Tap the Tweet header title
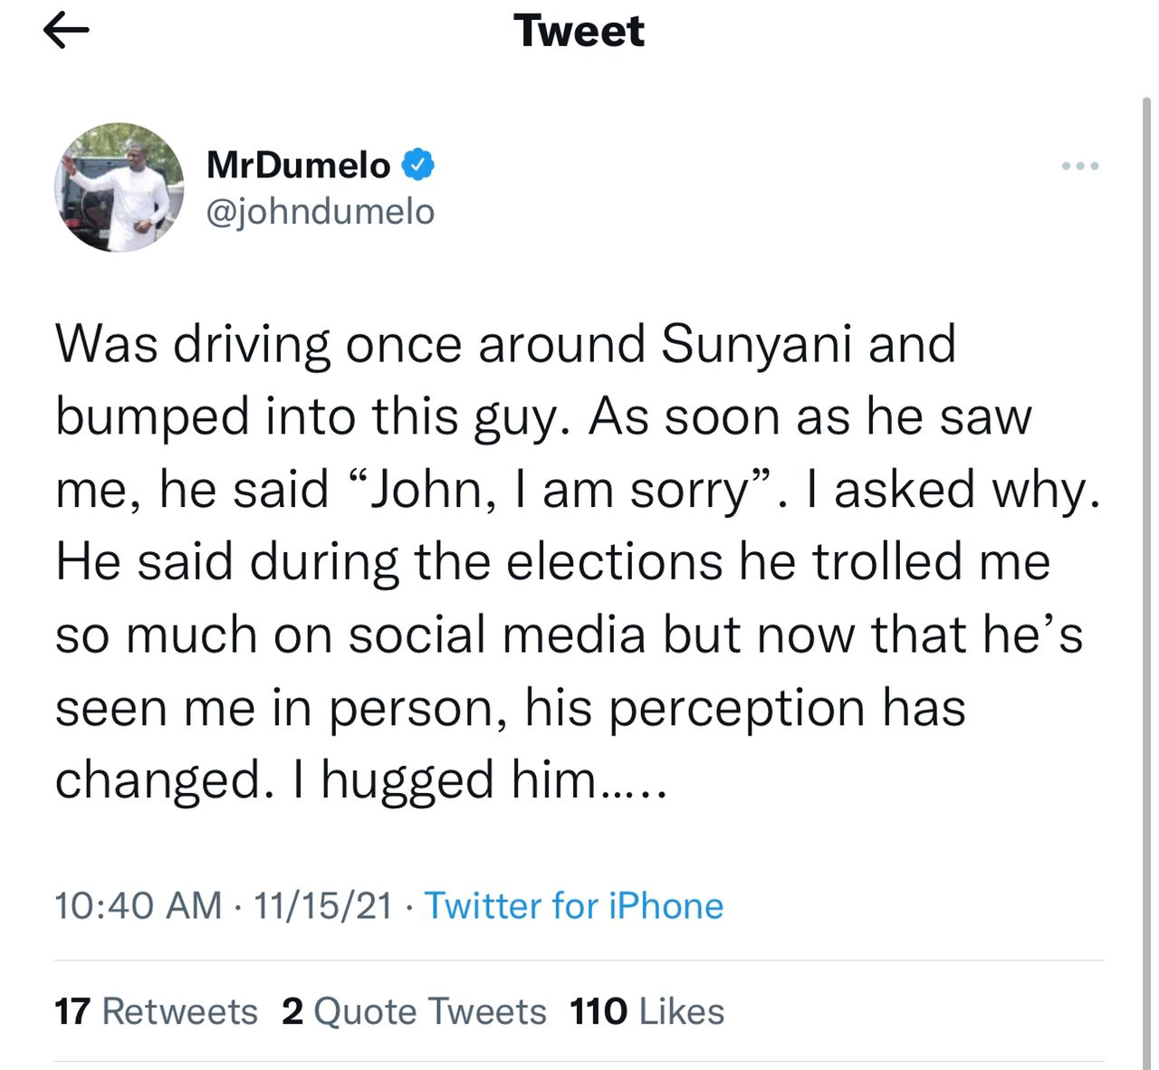The height and width of the screenshot is (1070, 1159). pos(579,31)
